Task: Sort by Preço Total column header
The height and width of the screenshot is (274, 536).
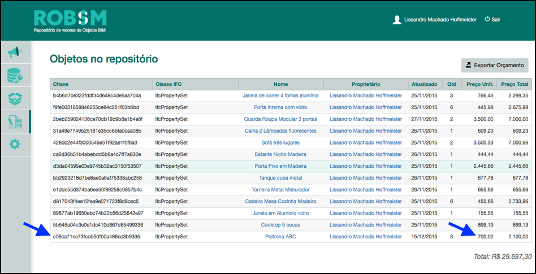Action: point(515,84)
